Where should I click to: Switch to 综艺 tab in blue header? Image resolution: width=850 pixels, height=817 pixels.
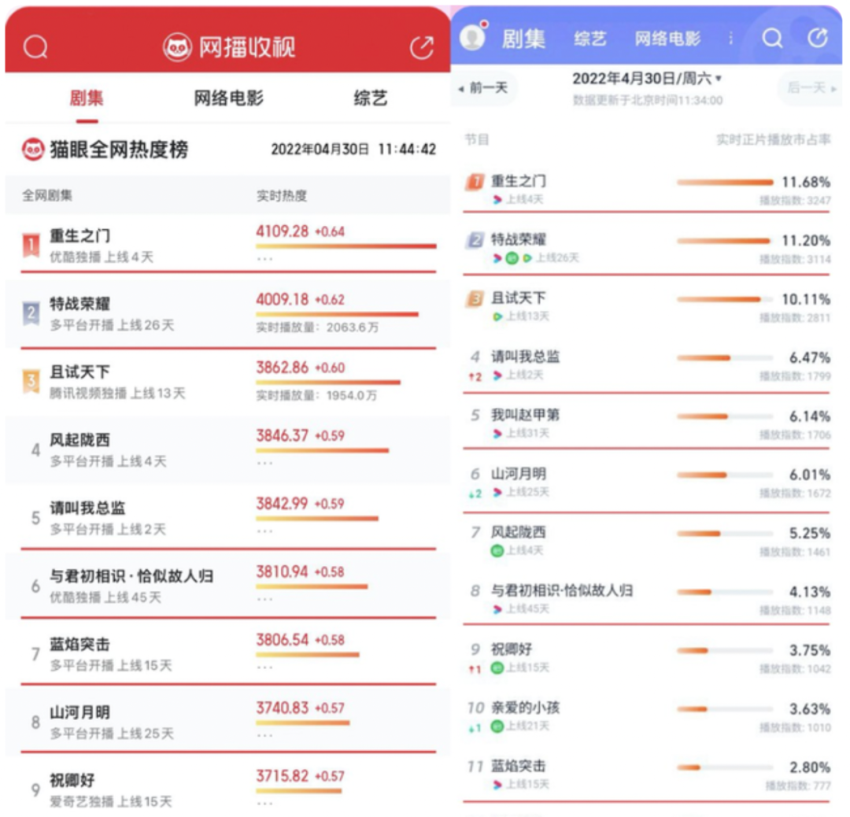589,39
